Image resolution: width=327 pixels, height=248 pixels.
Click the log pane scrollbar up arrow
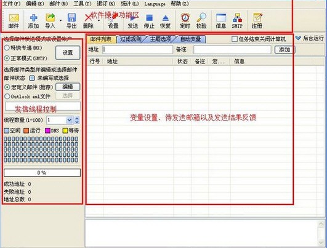(x=321, y=224)
